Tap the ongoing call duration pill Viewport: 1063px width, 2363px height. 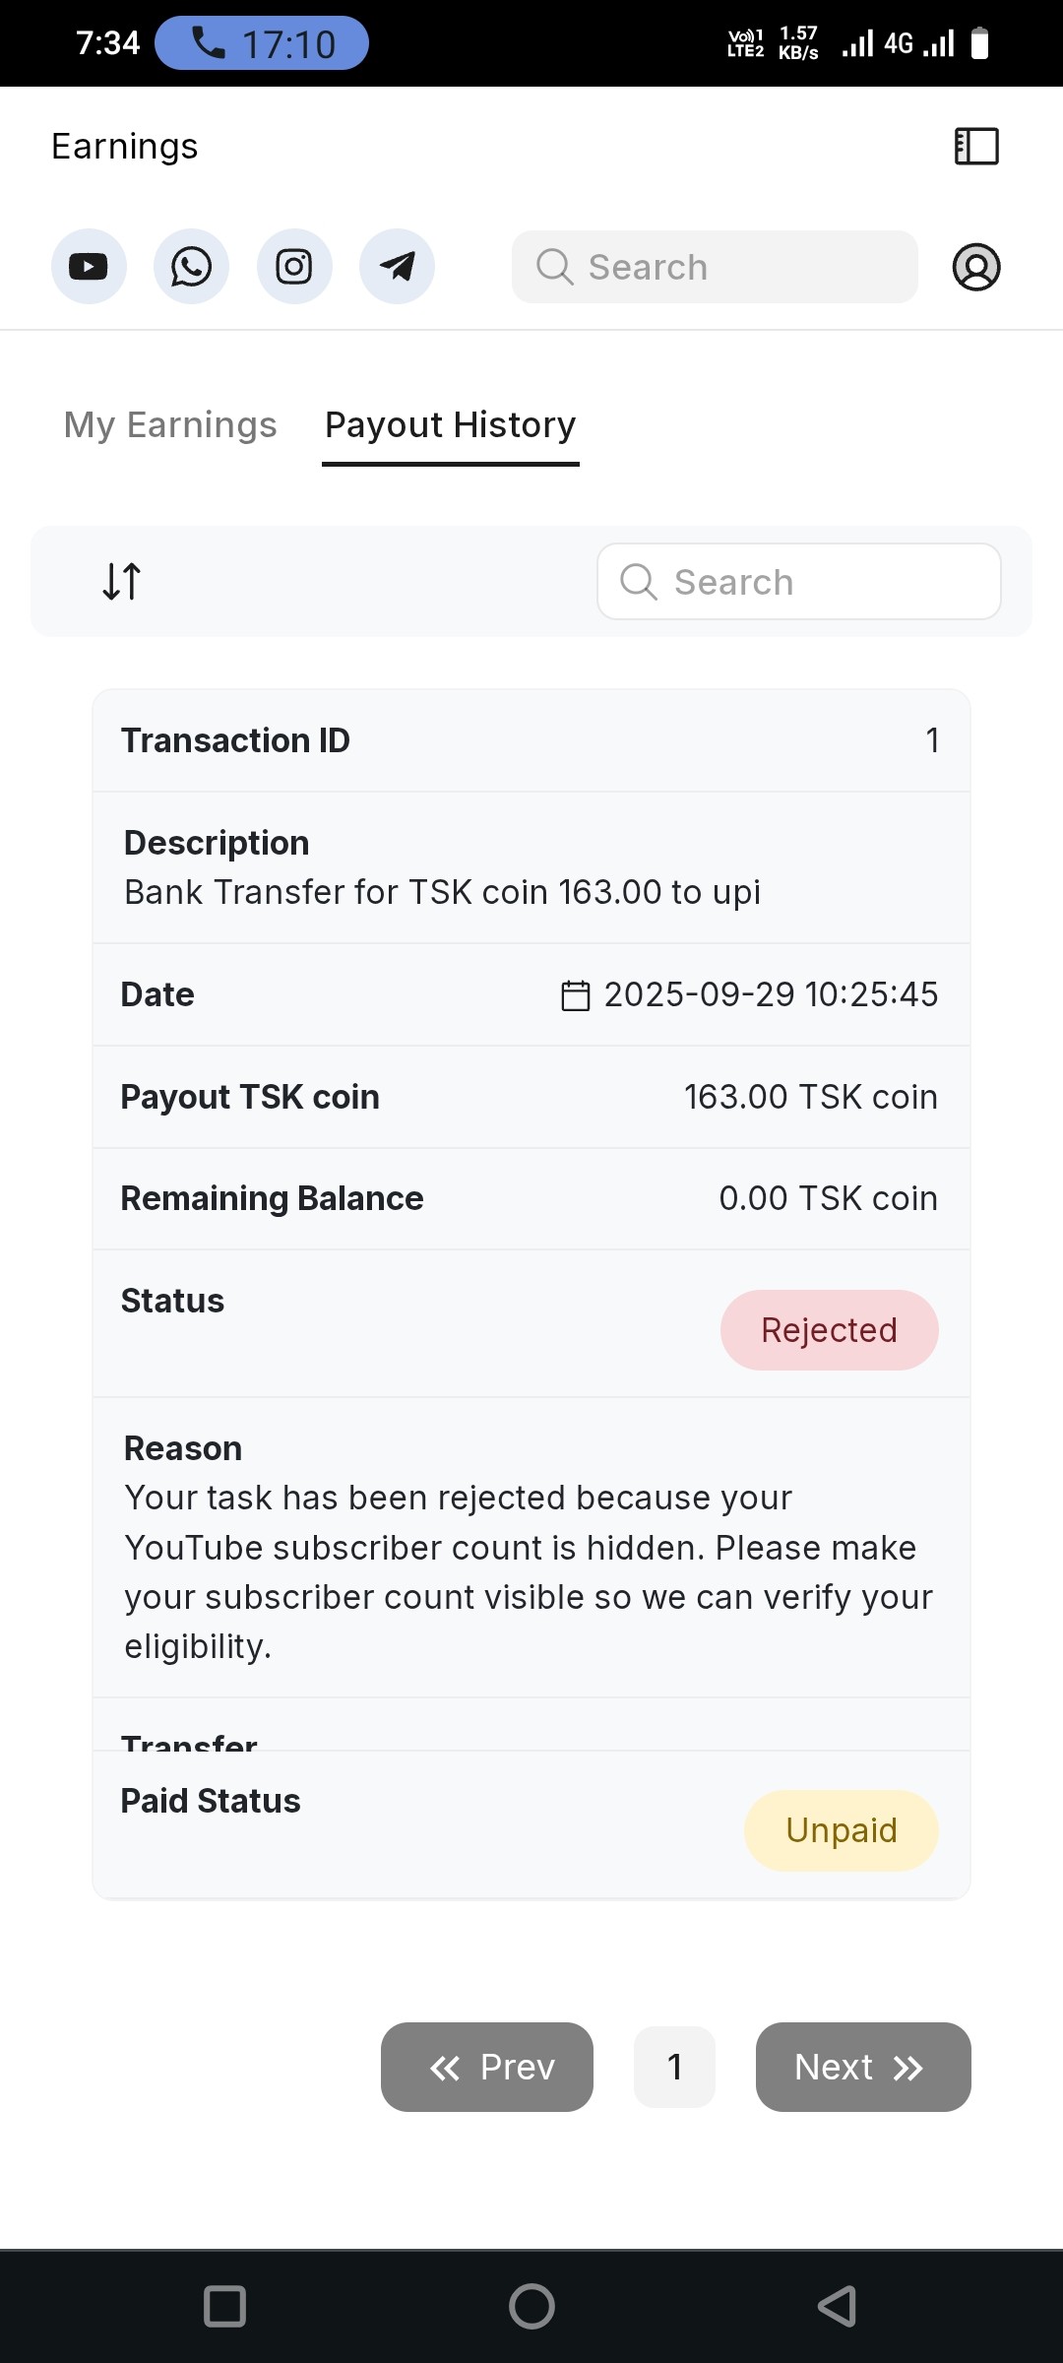[x=262, y=43]
